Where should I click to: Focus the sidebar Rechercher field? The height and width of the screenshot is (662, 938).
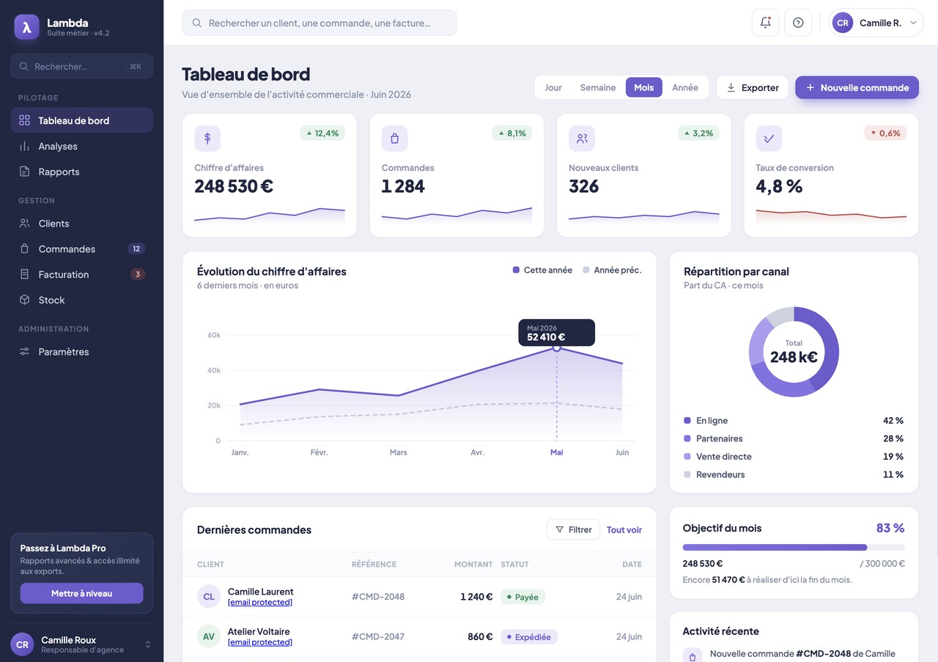81,66
